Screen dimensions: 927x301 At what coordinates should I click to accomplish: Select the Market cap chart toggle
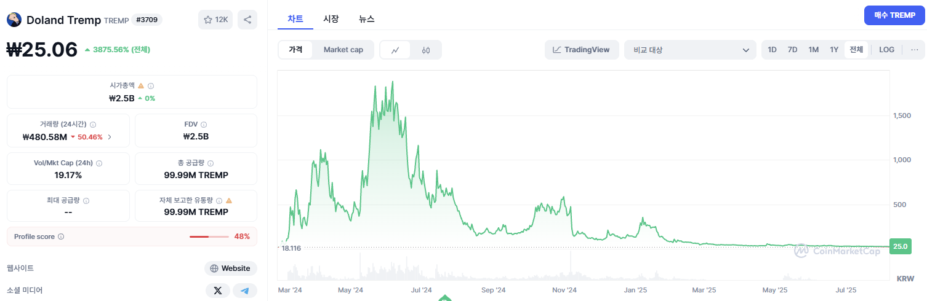tap(343, 50)
